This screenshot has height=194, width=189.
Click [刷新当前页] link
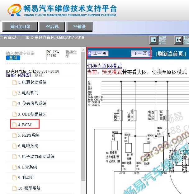click(x=171, y=54)
